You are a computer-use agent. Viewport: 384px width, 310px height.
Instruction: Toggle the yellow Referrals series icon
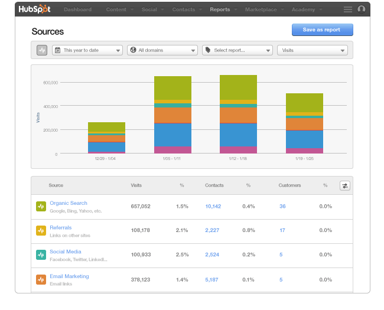[x=41, y=231]
